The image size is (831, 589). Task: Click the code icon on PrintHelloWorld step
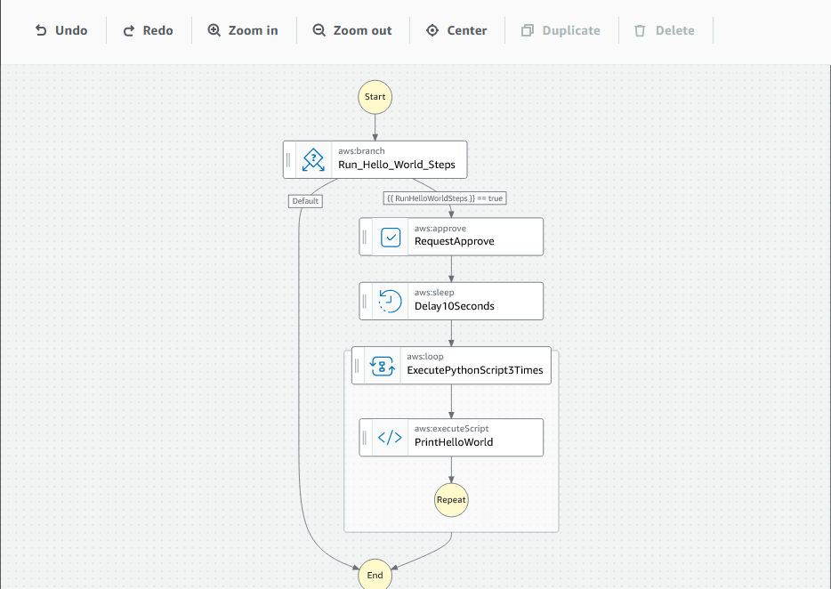[388, 437]
